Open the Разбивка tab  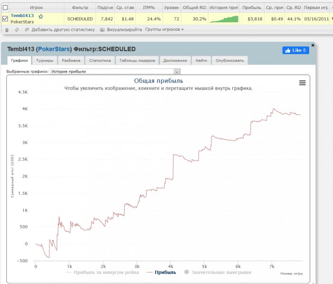(x=71, y=60)
